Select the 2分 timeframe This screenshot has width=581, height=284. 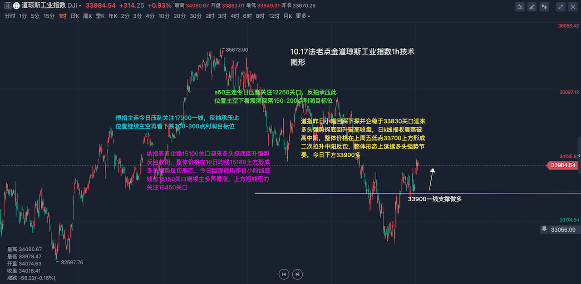(125, 16)
